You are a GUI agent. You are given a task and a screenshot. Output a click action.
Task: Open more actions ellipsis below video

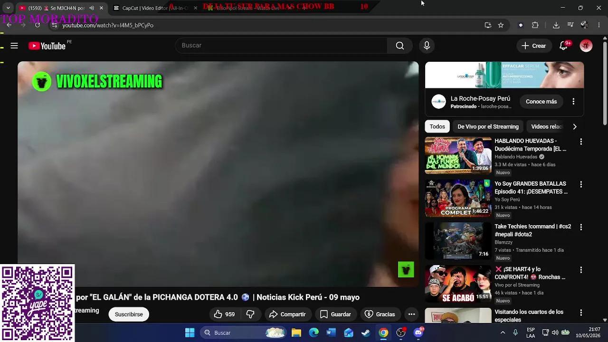click(411, 314)
